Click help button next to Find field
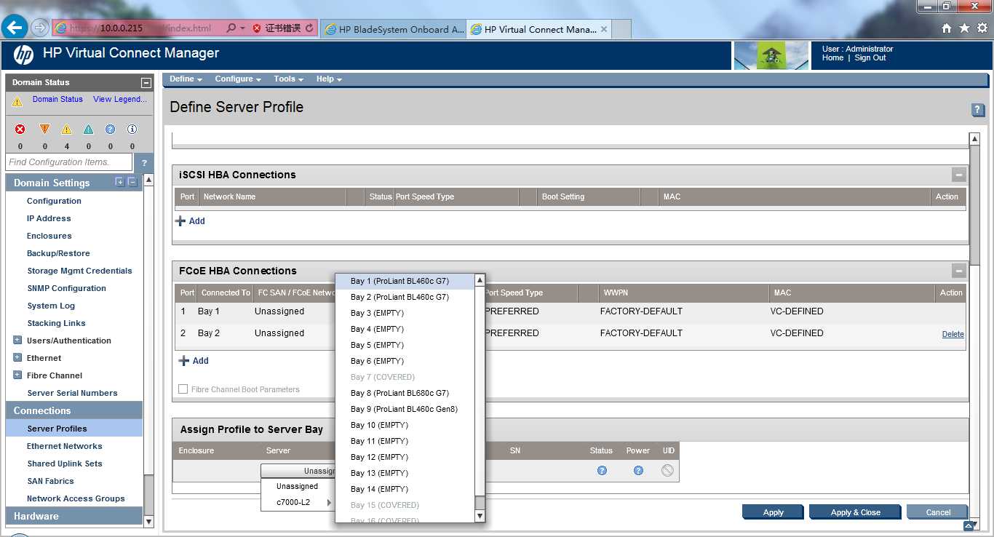This screenshot has width=994, height=537. [x=144, y=162]
